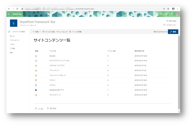Image resolution: width=193 pixels, height=126 pixels.
Task: Click the address bar zoom magnifier icon
Action: click(x=164, y=9)
